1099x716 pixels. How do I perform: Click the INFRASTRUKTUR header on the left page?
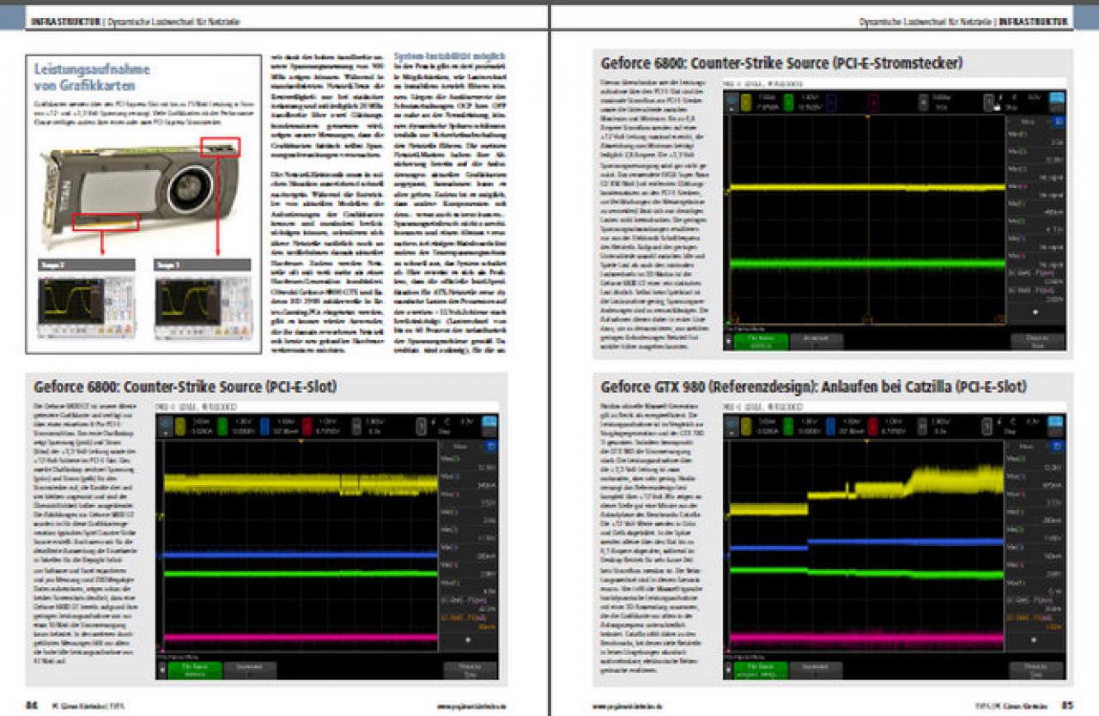point(64,21)
